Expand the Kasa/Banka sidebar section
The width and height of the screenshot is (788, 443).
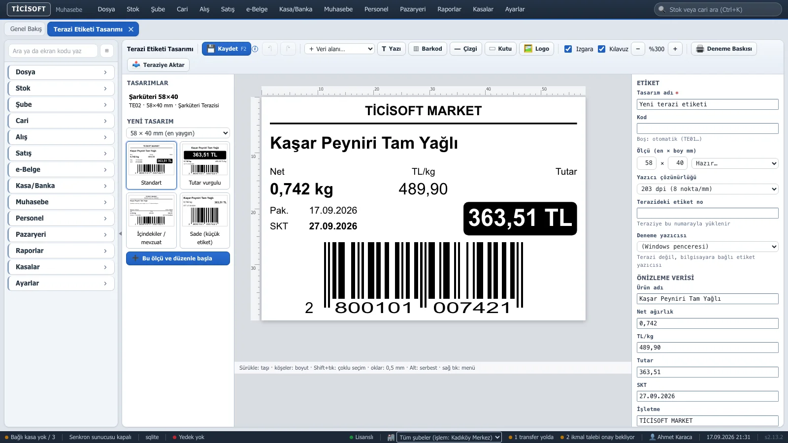click(x=61, y=186)
